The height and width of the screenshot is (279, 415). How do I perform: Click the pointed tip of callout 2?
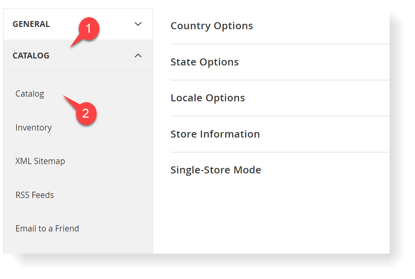pos(63,96)
